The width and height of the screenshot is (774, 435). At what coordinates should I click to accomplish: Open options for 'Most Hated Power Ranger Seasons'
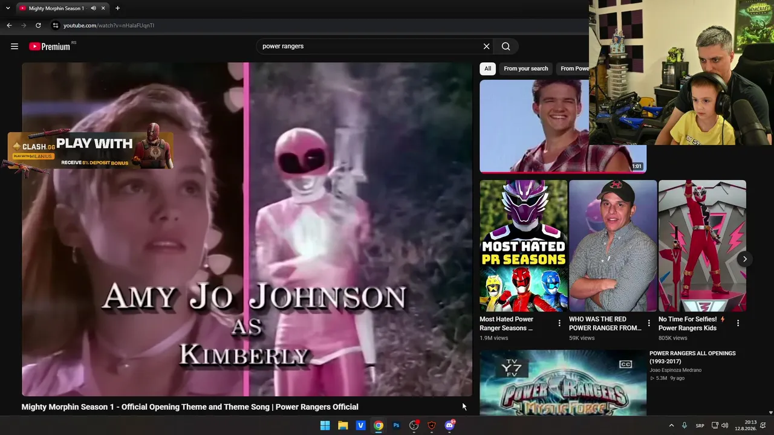[559, 324]
